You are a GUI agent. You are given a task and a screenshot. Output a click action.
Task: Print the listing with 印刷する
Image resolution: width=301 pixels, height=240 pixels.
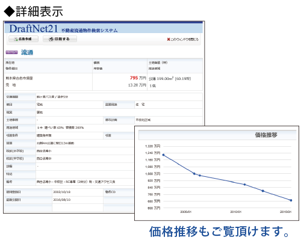click(x=60, y=39)
